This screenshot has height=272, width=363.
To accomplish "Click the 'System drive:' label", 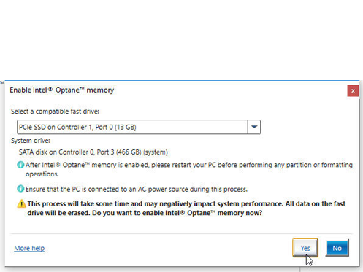I will [31, 141].
